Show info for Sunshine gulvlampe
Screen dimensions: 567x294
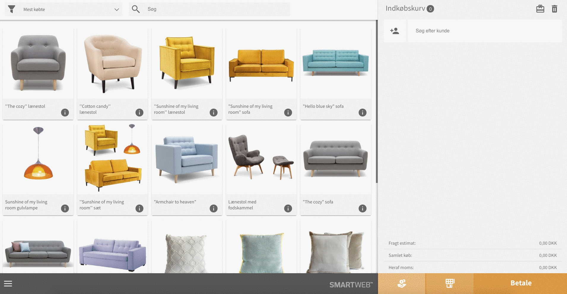click(x=65, y=208)
